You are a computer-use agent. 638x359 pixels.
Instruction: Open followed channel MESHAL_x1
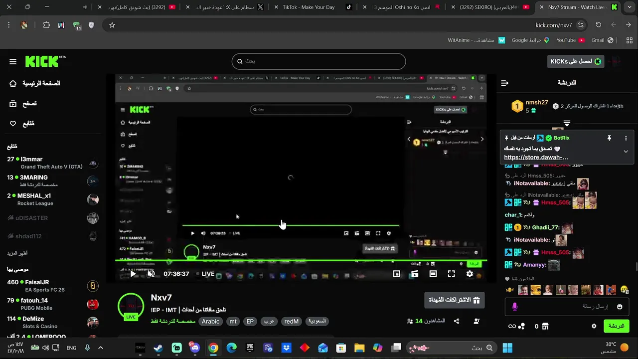[52, 199]
